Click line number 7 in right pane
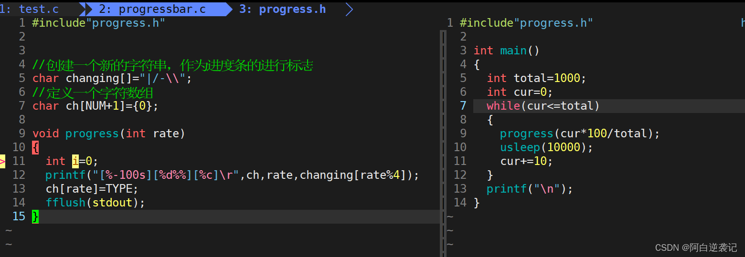 pyautogui.click(x=463, y=106)
